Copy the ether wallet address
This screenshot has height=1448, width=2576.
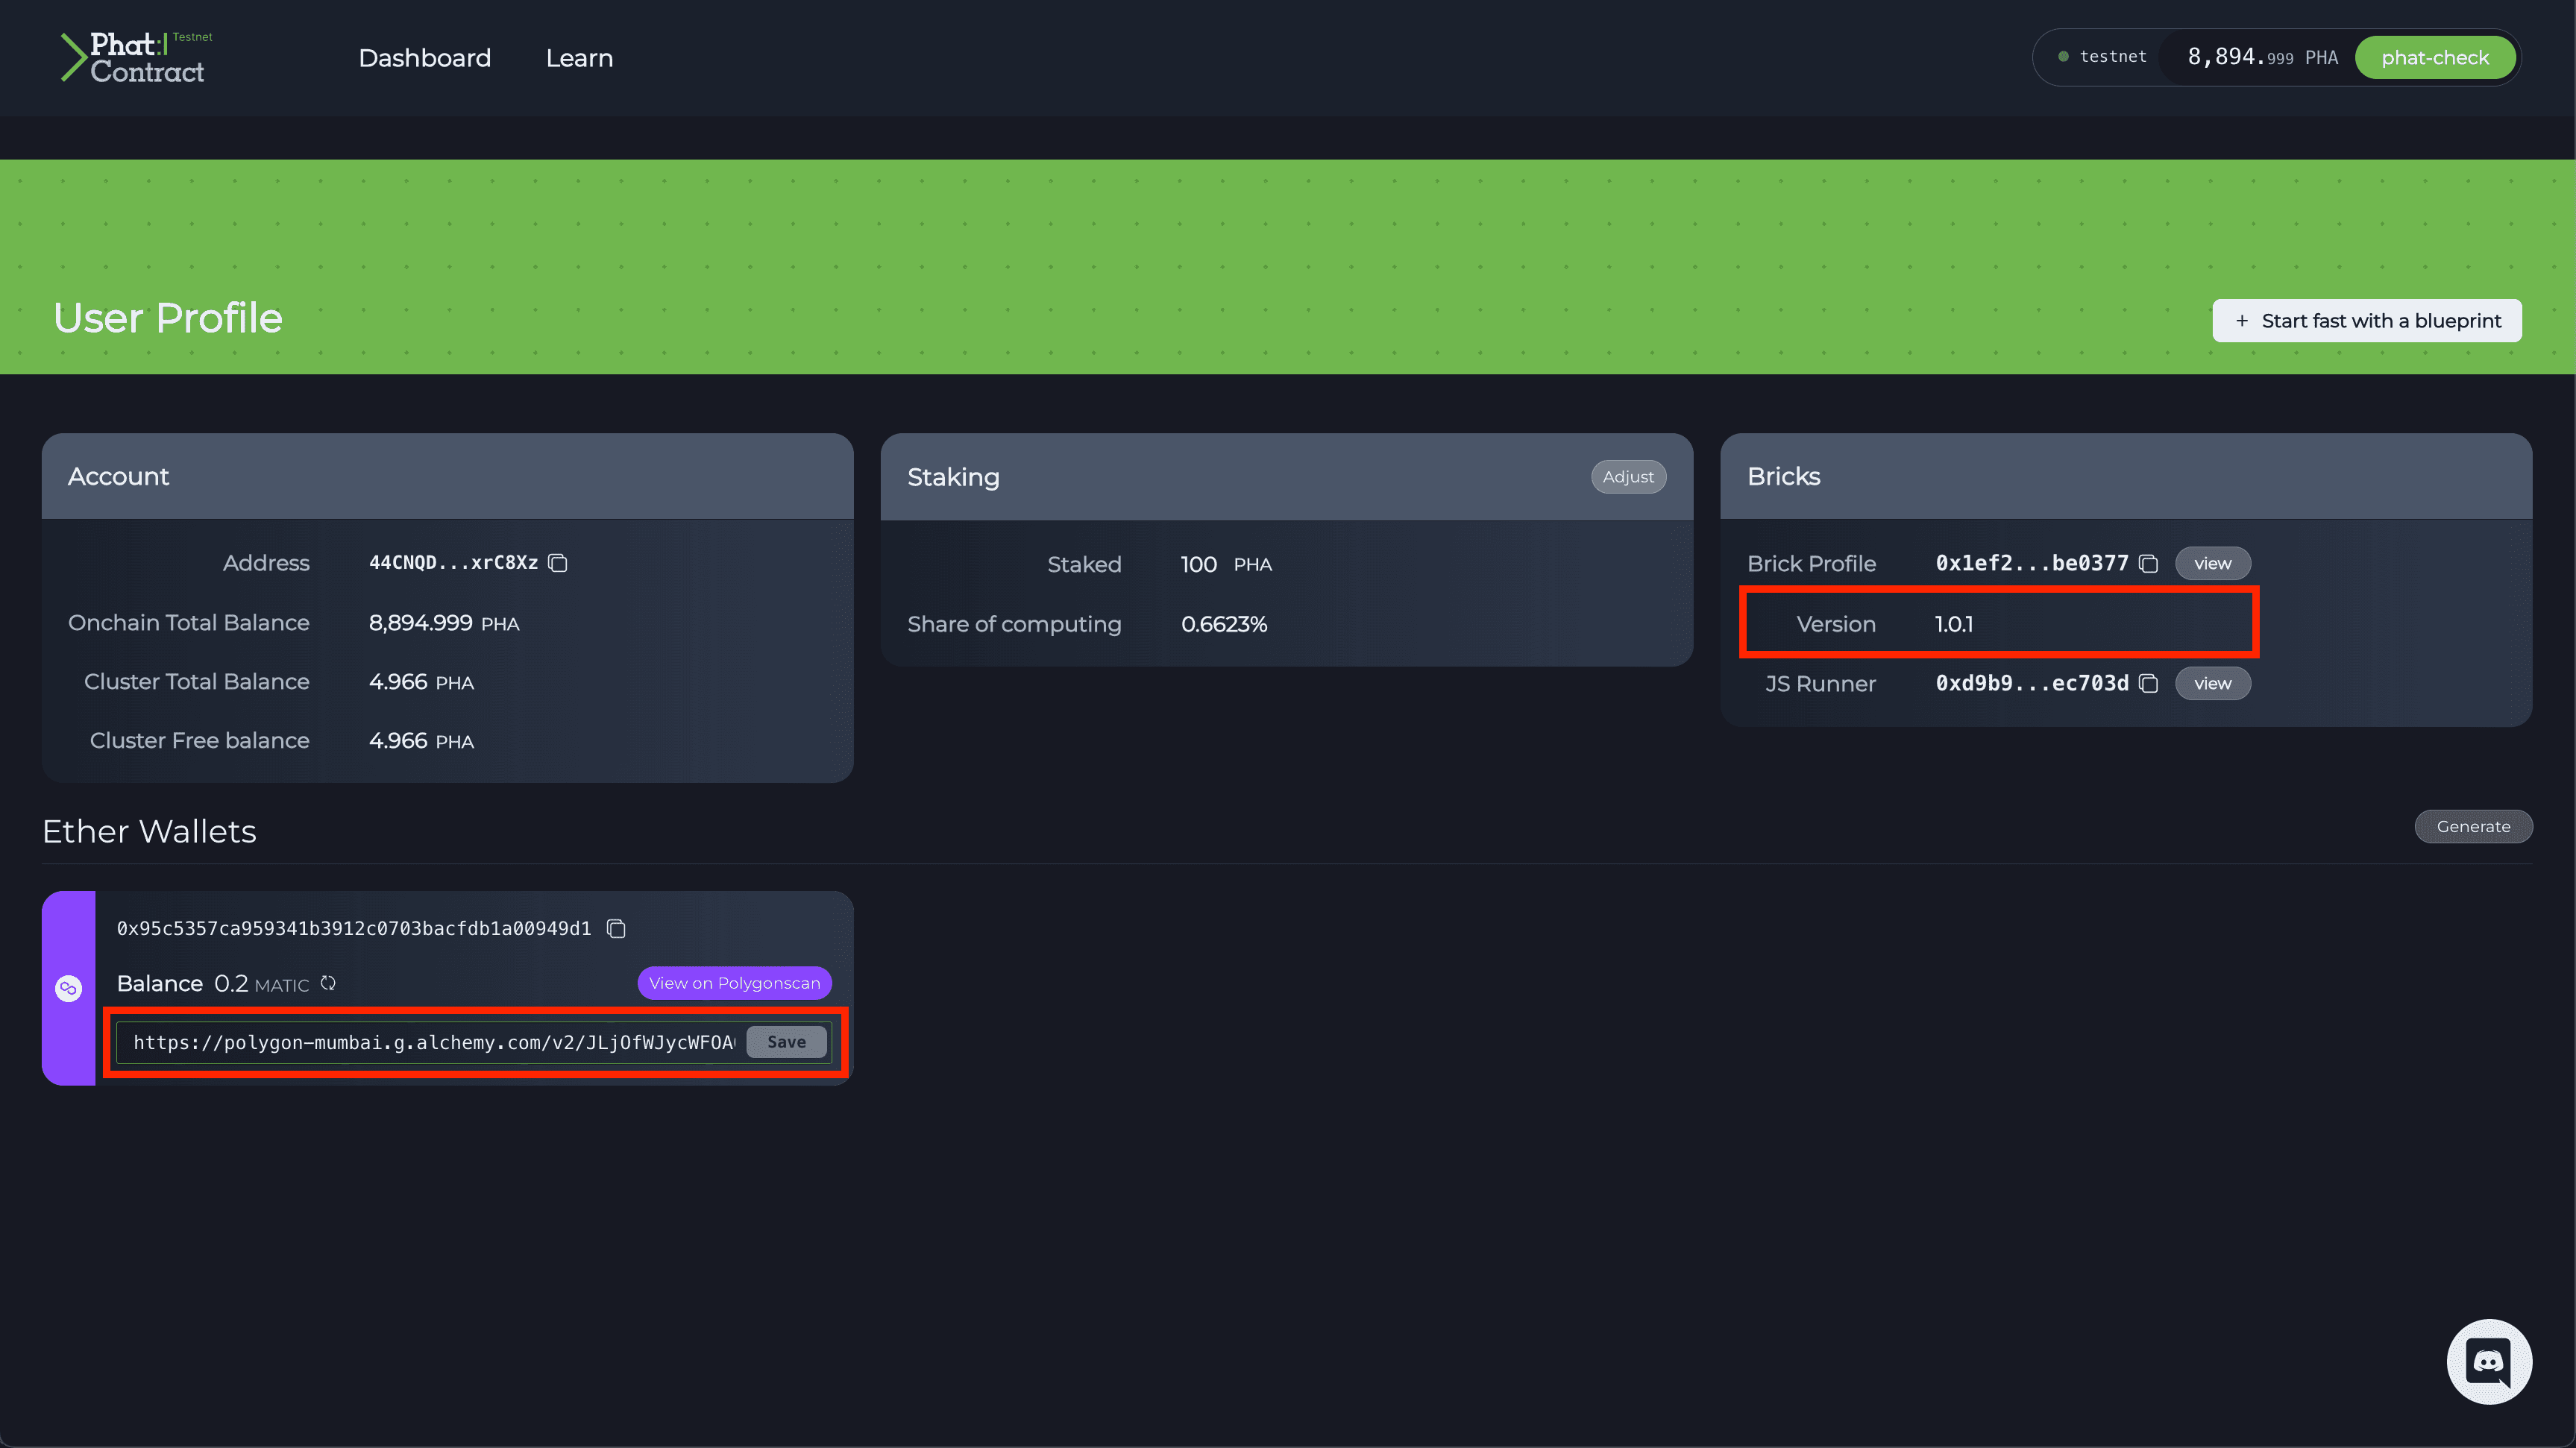tap(616, 929)
